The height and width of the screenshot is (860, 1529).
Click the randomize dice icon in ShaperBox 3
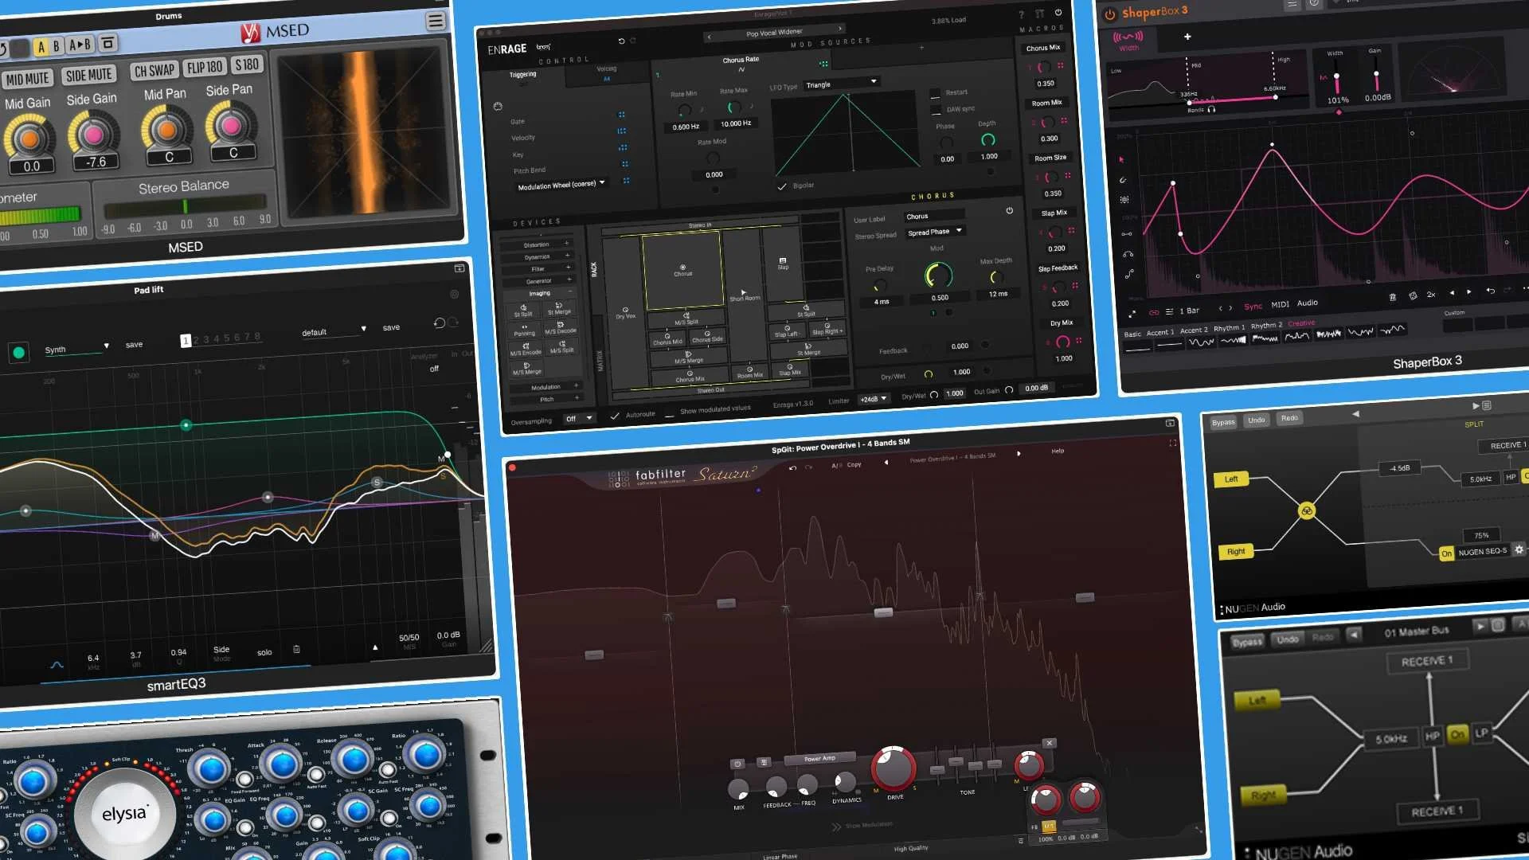point(1414,295)
